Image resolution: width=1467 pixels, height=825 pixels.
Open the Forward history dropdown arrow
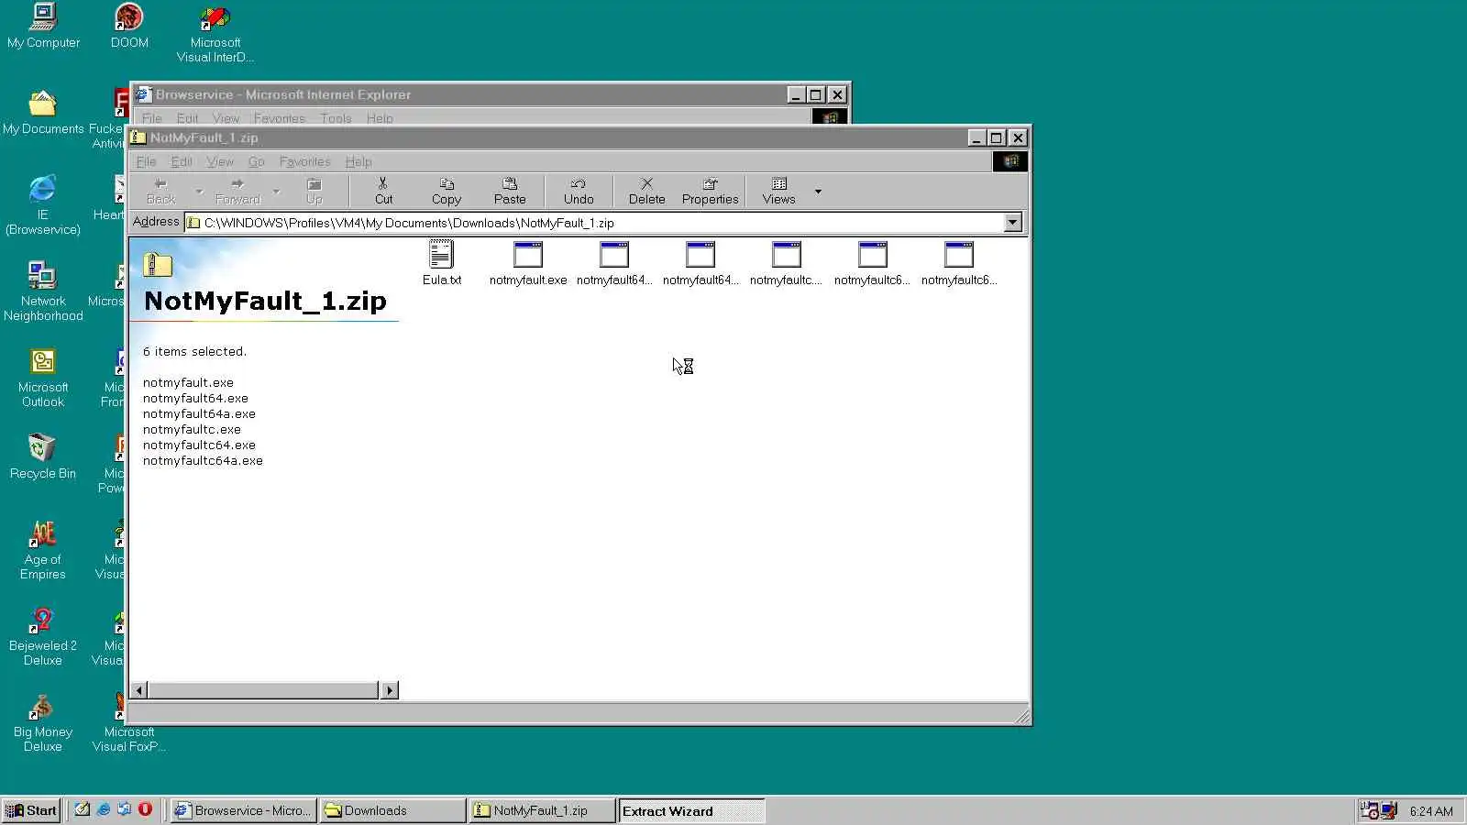tap(276, 191)
